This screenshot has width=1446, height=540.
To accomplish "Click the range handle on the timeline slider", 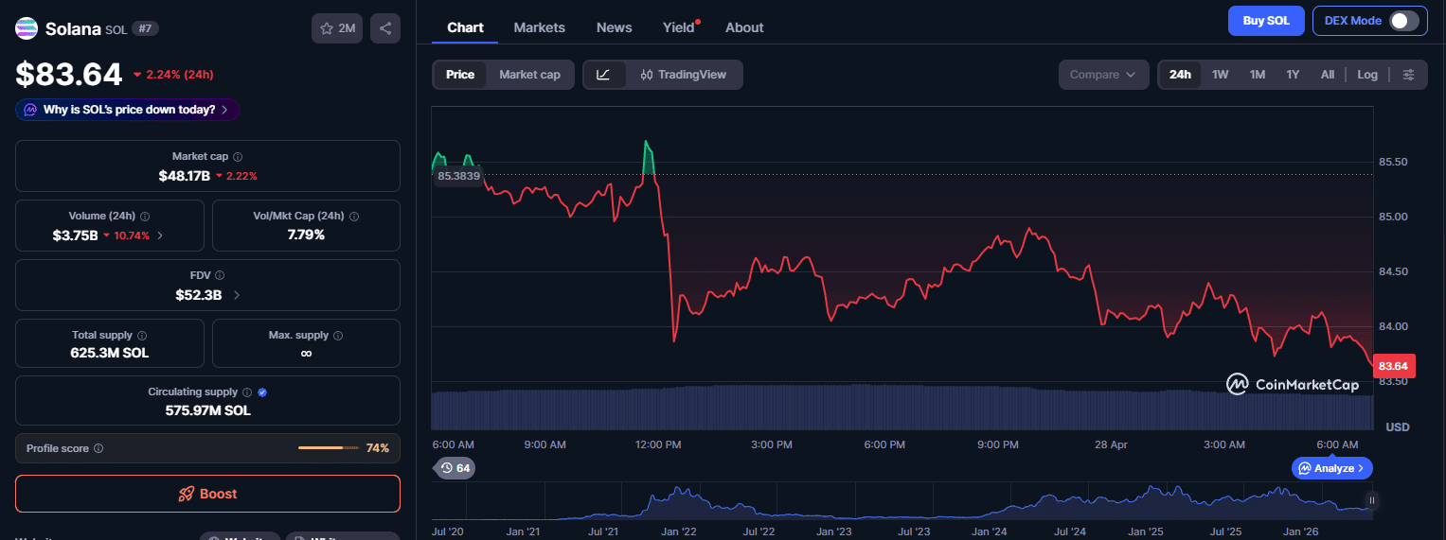I will [1371, 500].
